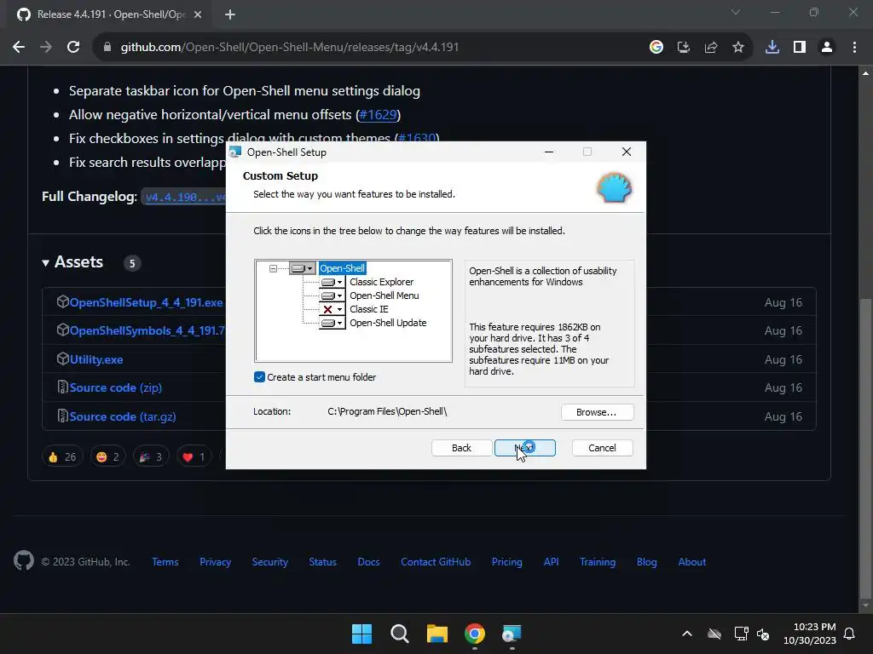873x654 pixels.
Task: Click the Browse... button
Action: click(597, 412)
